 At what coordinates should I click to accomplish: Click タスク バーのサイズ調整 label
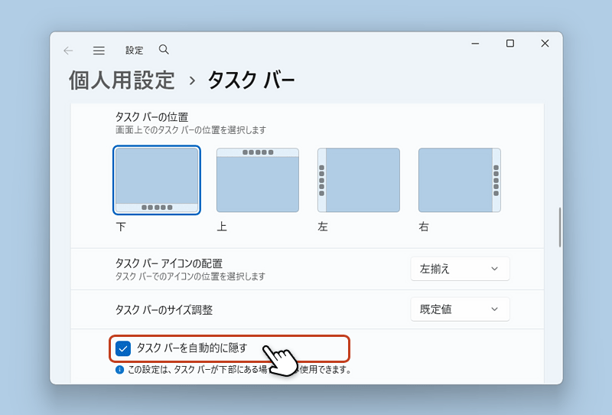pos(164,310)
